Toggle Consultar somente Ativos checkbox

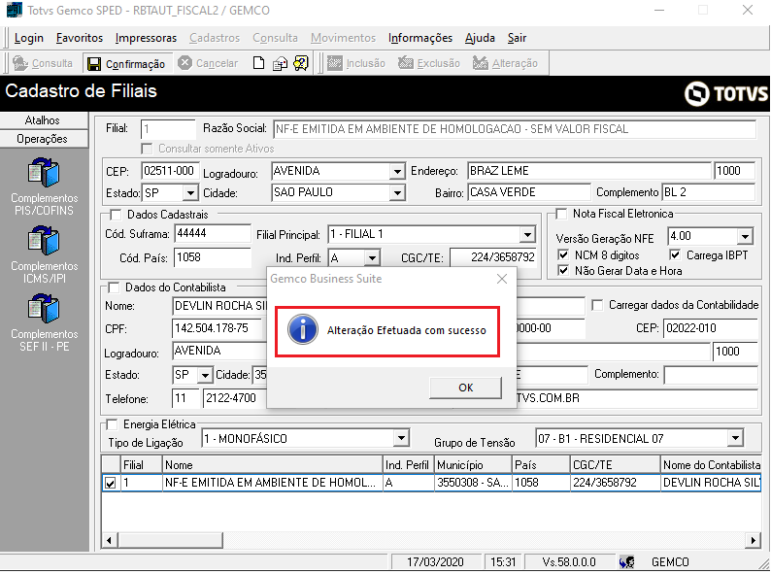(147, 149)
